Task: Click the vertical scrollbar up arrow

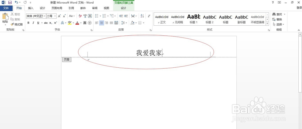Action: 300,34
